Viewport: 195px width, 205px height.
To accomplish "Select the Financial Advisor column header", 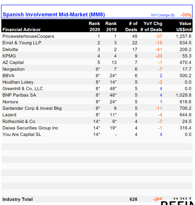I will (22, 30).
